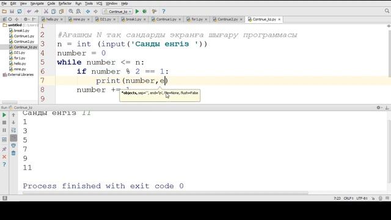
Task: Change file encoding UTF-8 in status bar
Action: point(362,198)
